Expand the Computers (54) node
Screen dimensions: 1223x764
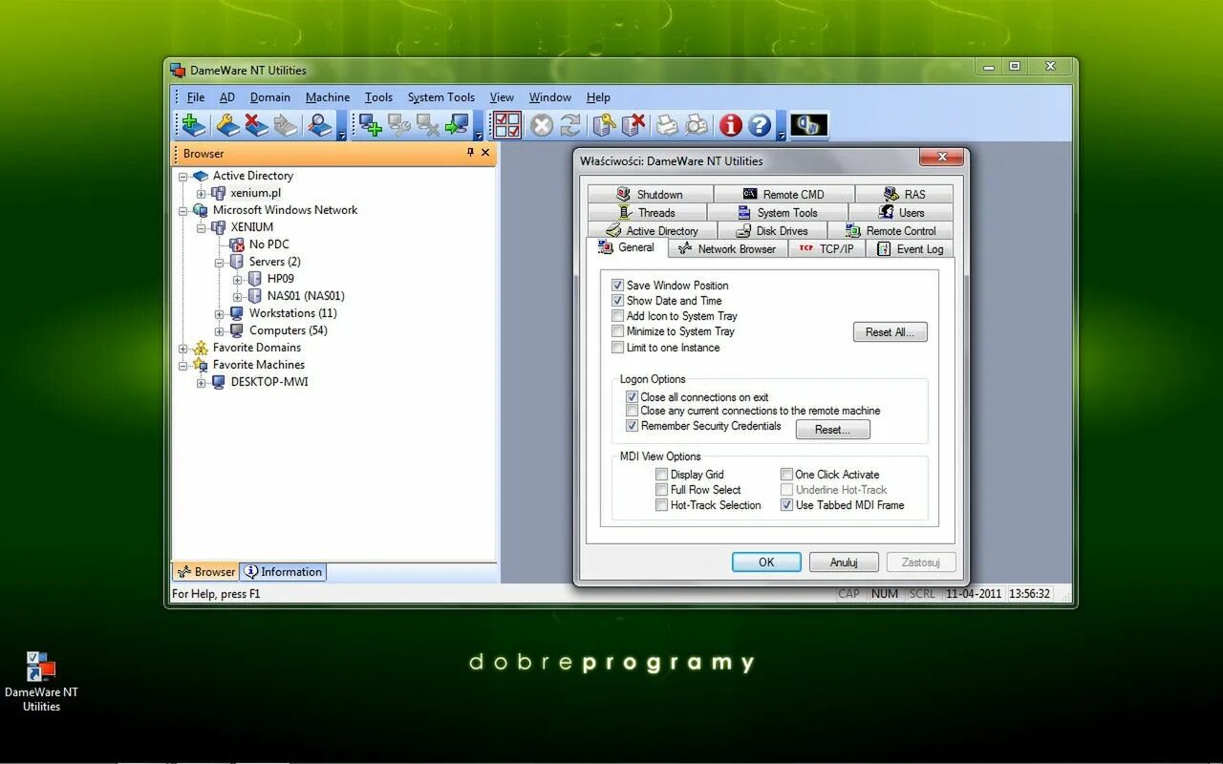[219, 330]
